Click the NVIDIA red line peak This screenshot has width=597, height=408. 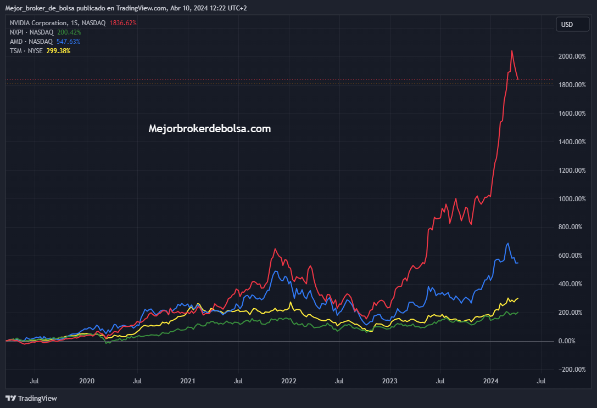[x=512, y=51]
